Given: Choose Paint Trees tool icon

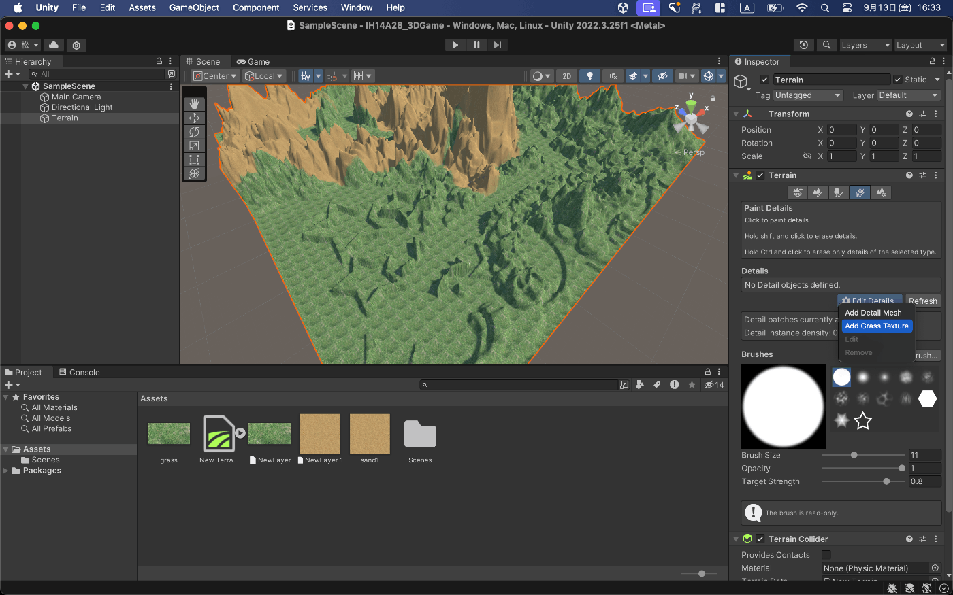Looking at the screenshot, I should [839, 192].
